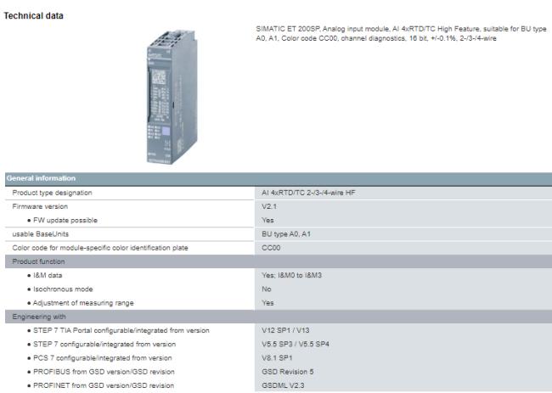Click the Firmware version value V2.1

pyautogui.click(x=270, y=206)
